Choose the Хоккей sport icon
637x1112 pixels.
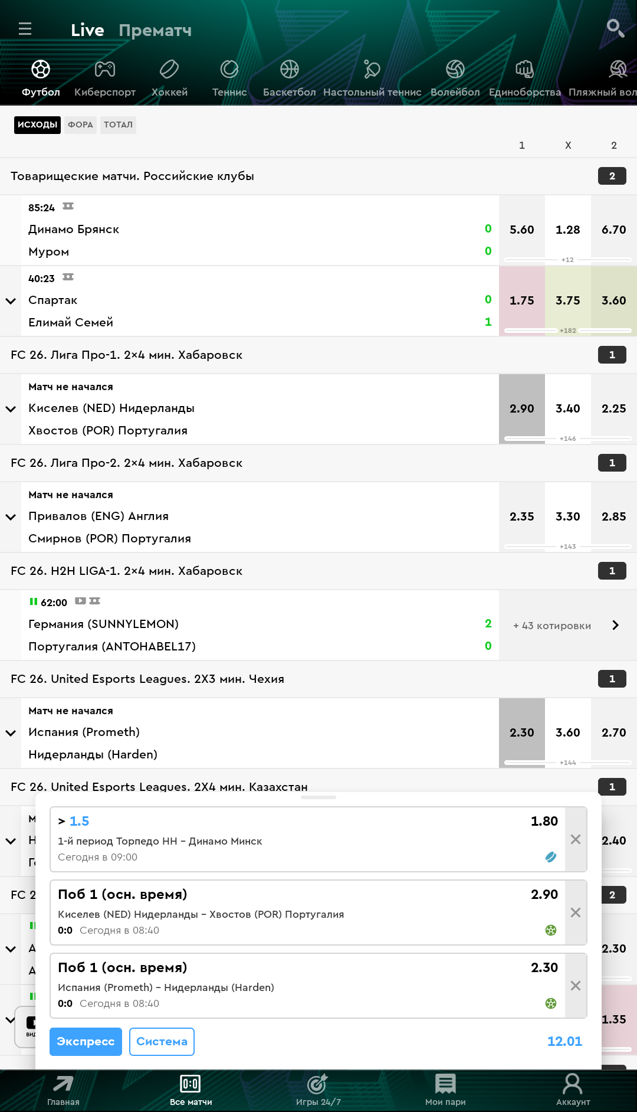click(169, 70)
